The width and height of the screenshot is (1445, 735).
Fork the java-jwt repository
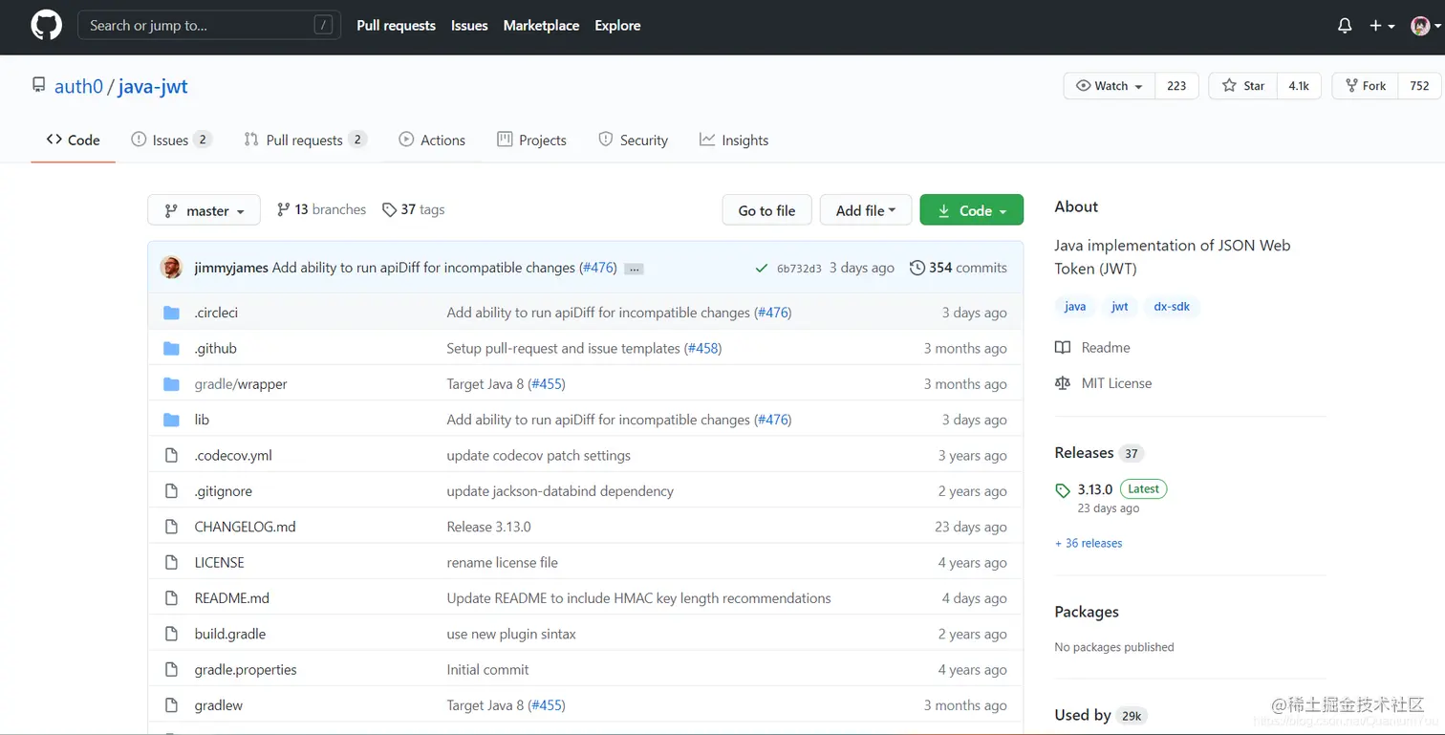pyautogui.click(x=1366, y=86)
